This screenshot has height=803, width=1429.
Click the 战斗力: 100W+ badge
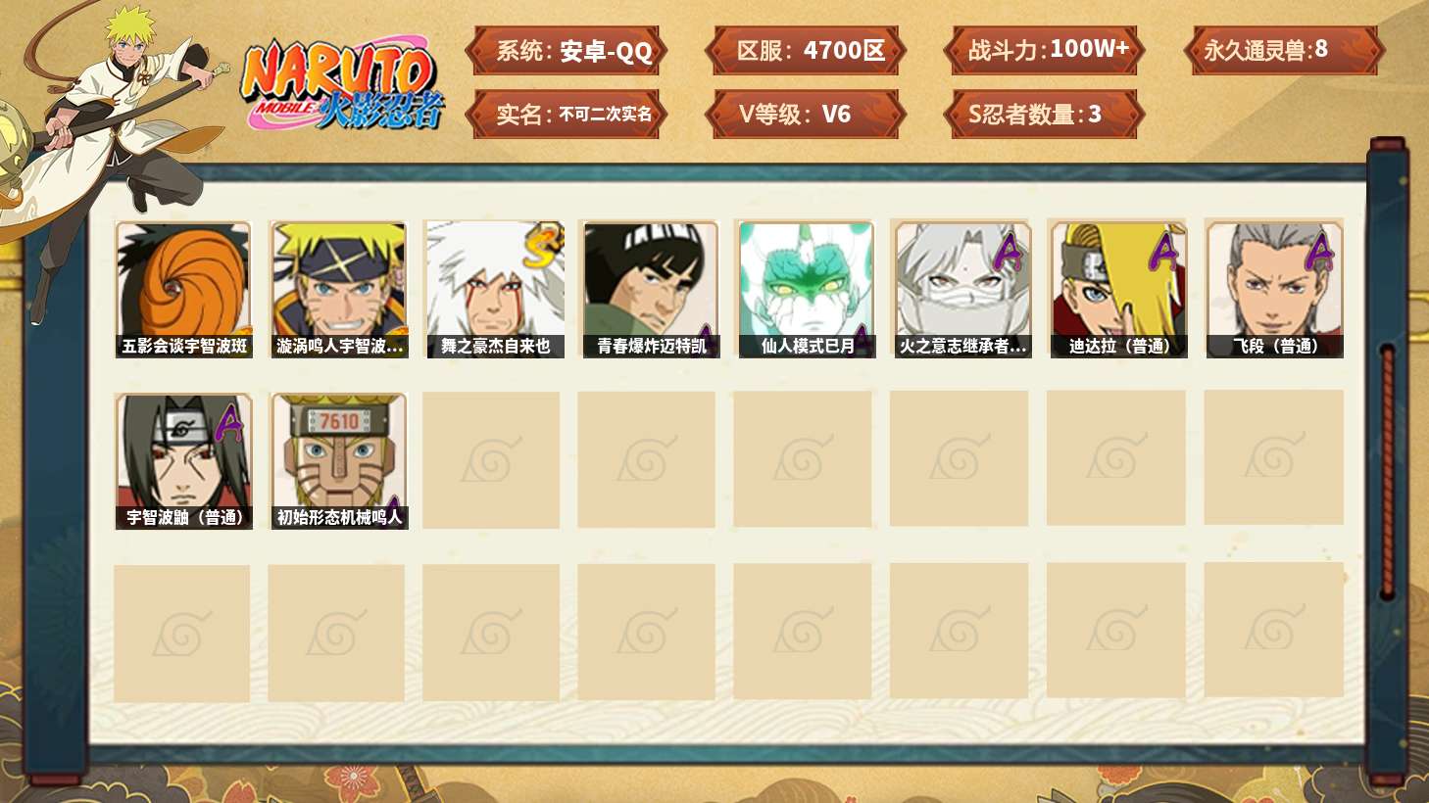(1045, 51)
